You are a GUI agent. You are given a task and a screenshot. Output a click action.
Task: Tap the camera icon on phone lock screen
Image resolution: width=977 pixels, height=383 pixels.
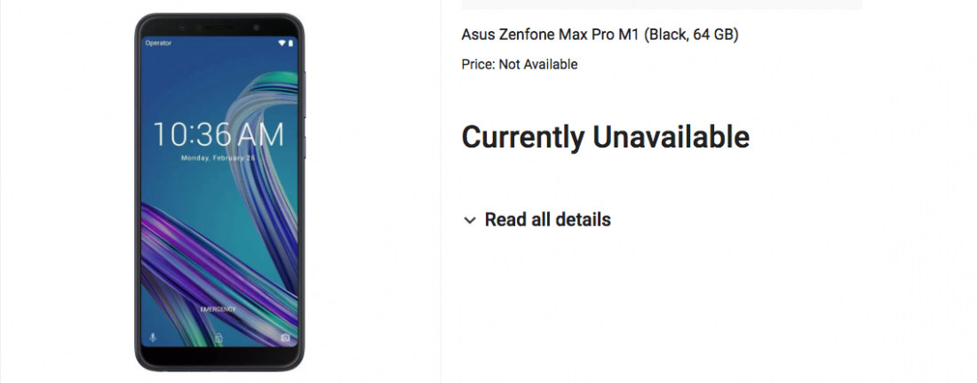point(285,338)
